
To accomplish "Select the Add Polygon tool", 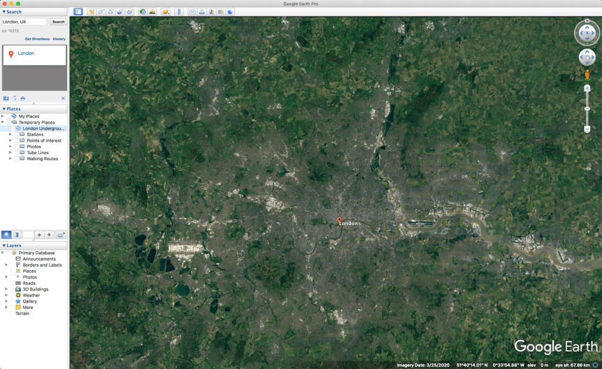I will [x=101, y=12].
